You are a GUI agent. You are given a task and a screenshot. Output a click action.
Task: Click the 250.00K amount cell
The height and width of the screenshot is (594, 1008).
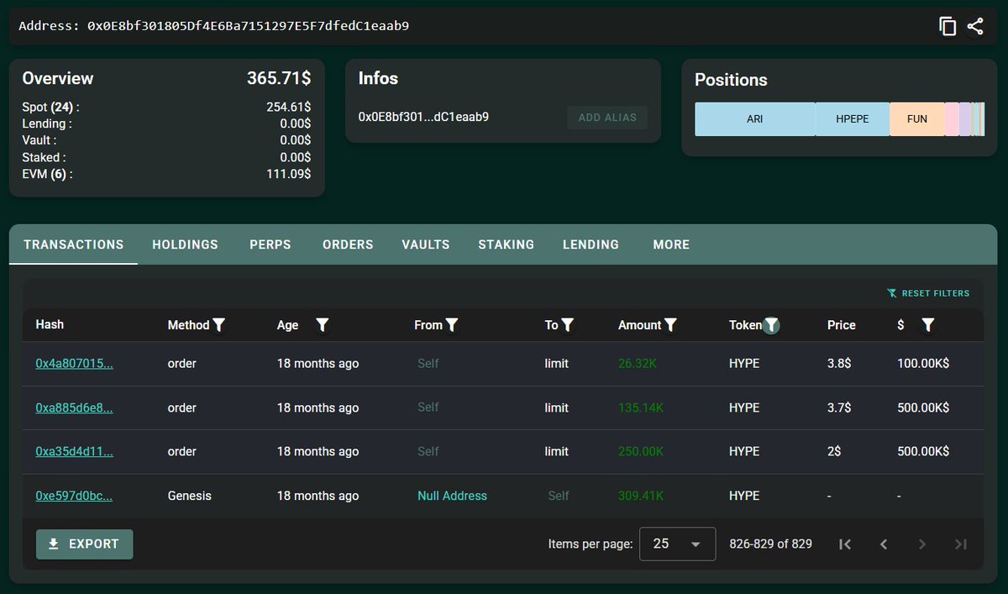[641, 451]
